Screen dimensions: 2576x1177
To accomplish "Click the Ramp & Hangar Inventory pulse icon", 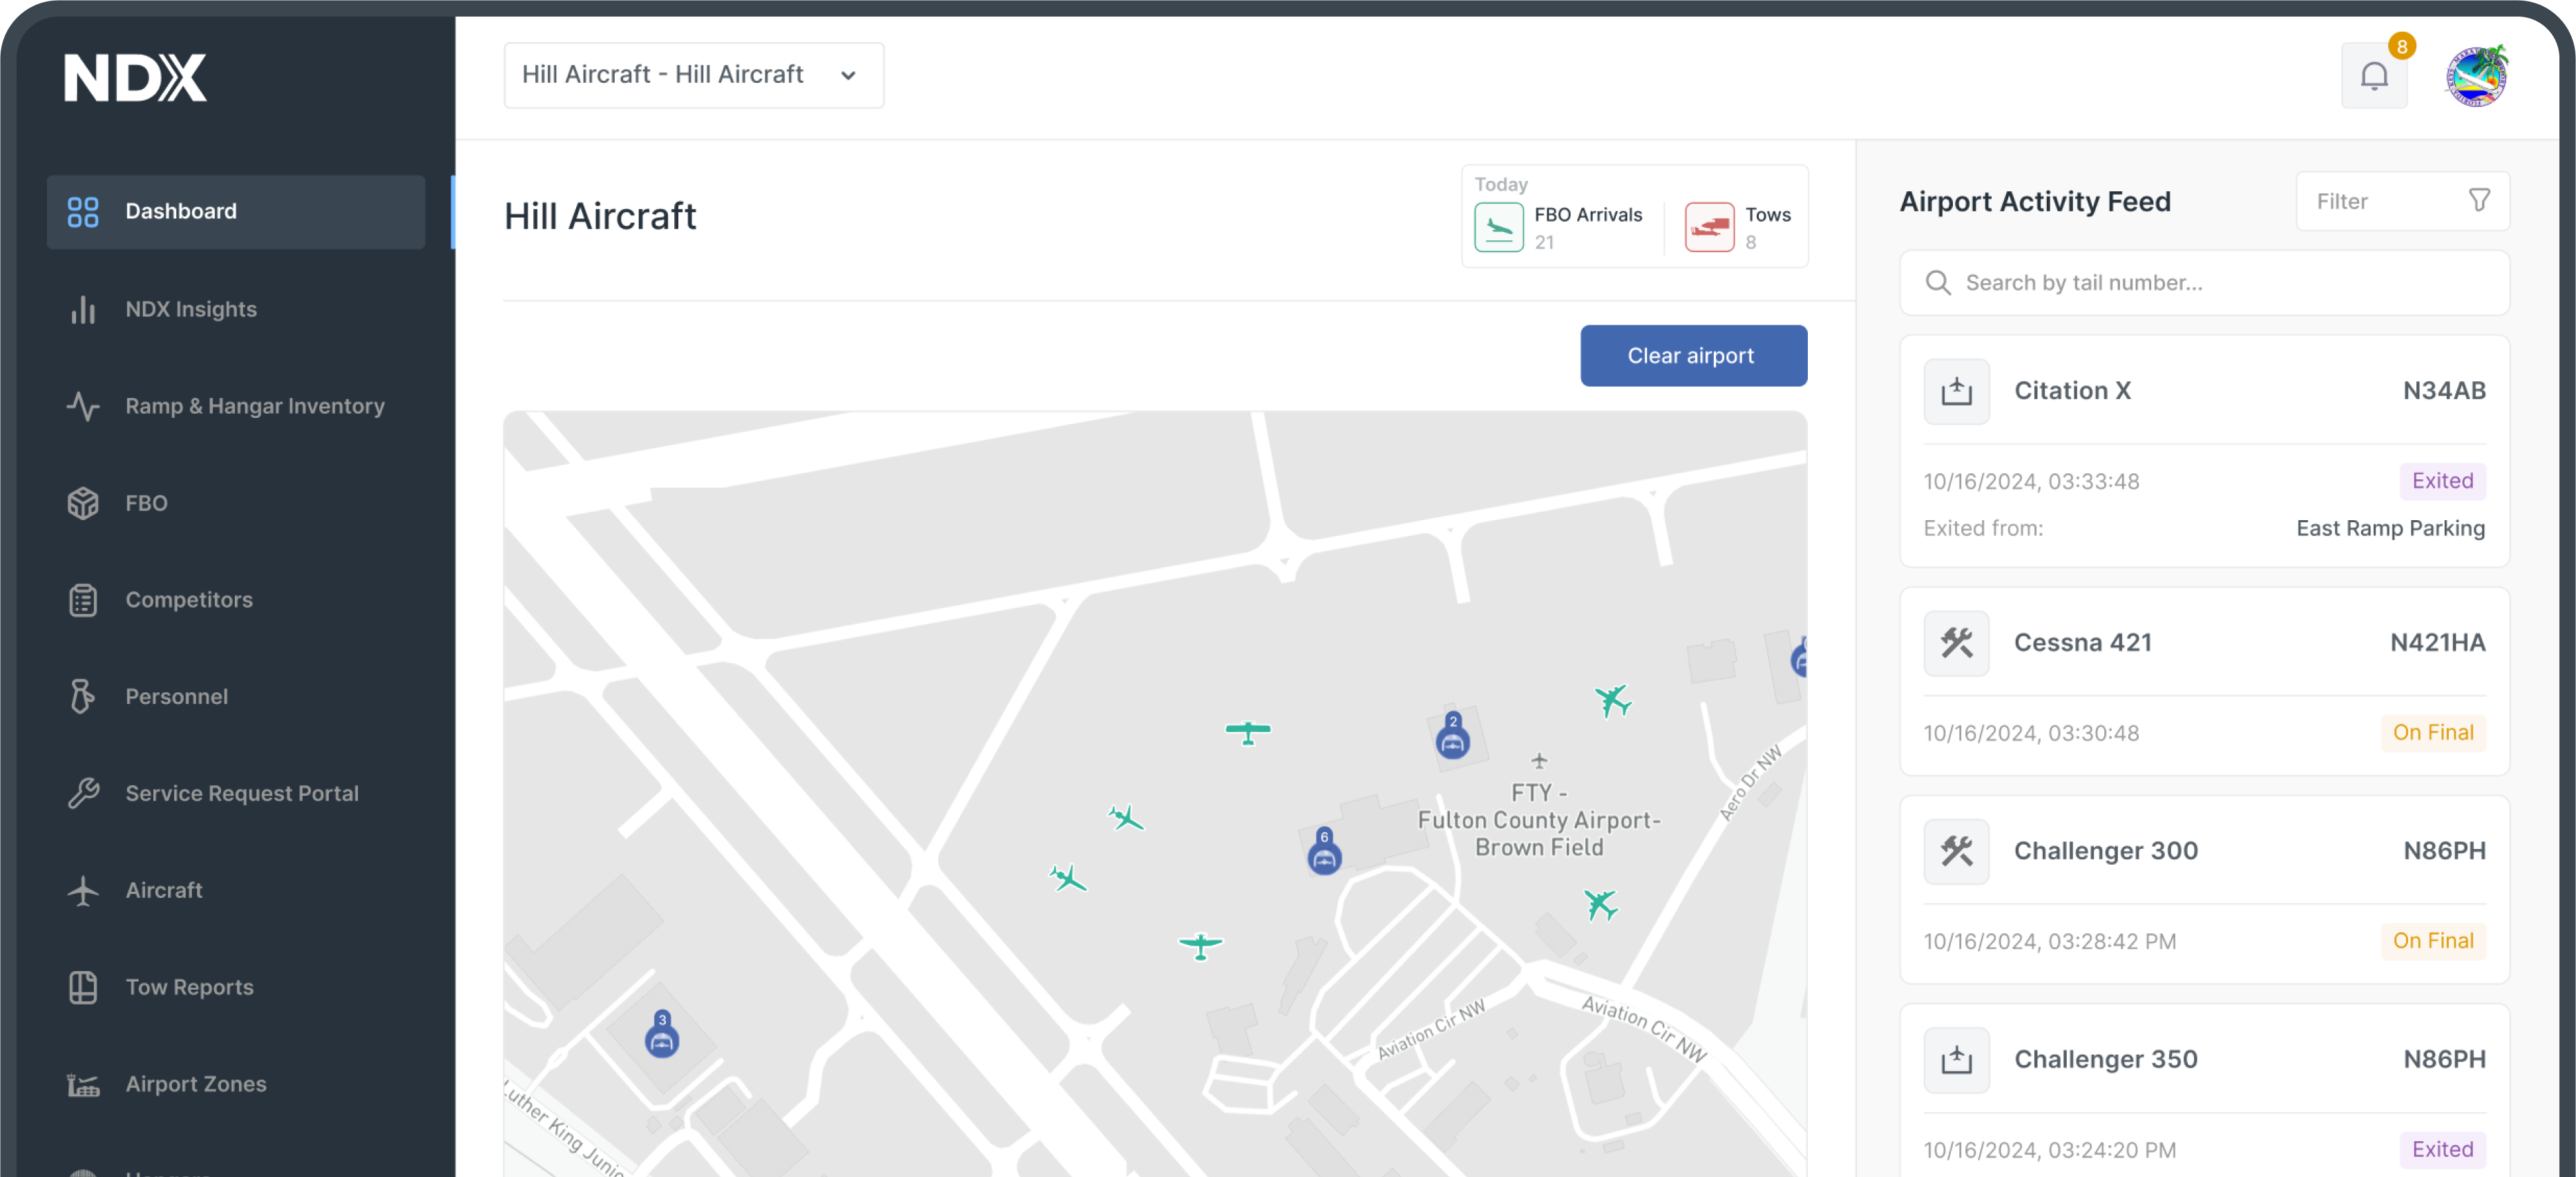I will pyautogui.click(x=83, y=406).
